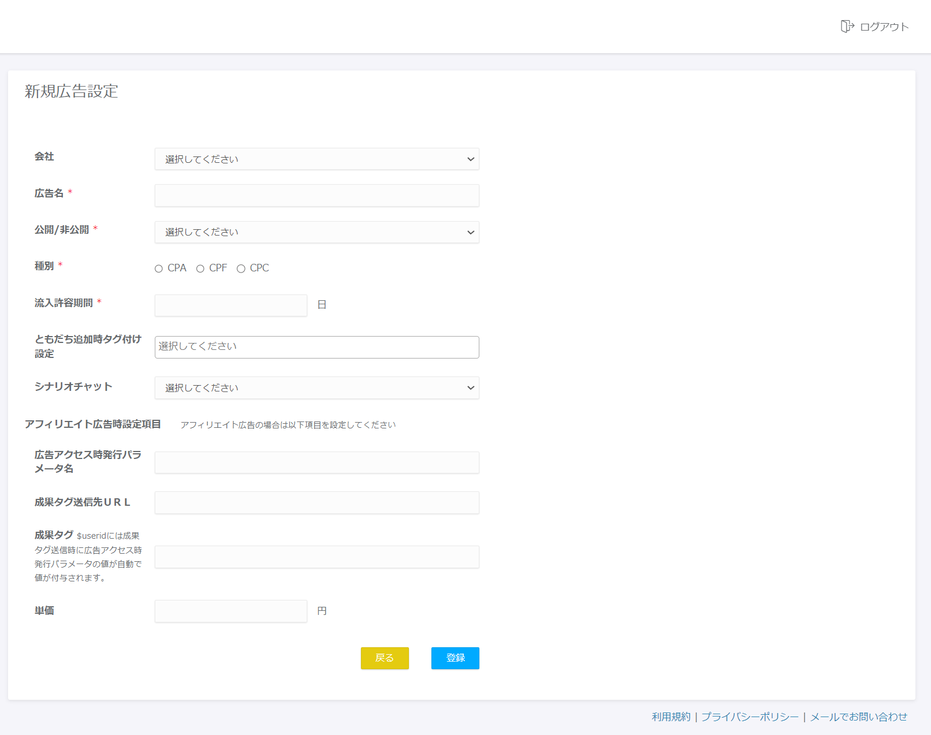Select the CPA radio button

(x=159, y=268)
